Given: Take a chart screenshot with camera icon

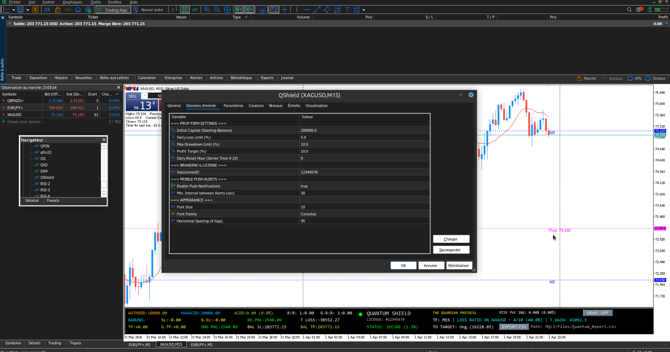Looking at the screenshot, I should 262,10.
